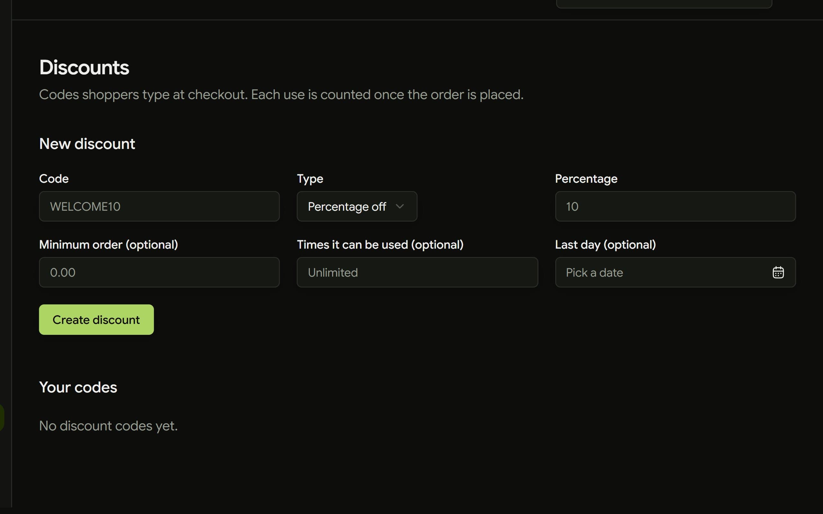Open the Last day Pick a date field
Screen dimensions: 823x514
675,272
